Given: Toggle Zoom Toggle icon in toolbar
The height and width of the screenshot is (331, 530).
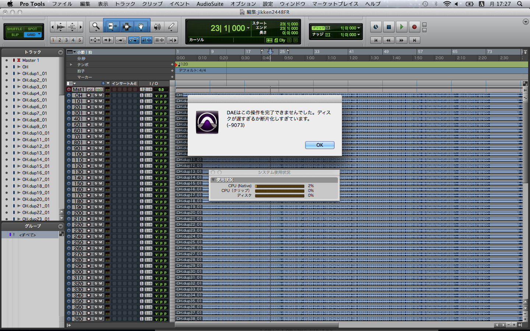Looking at the screenshot, I should tap(95, 40).
